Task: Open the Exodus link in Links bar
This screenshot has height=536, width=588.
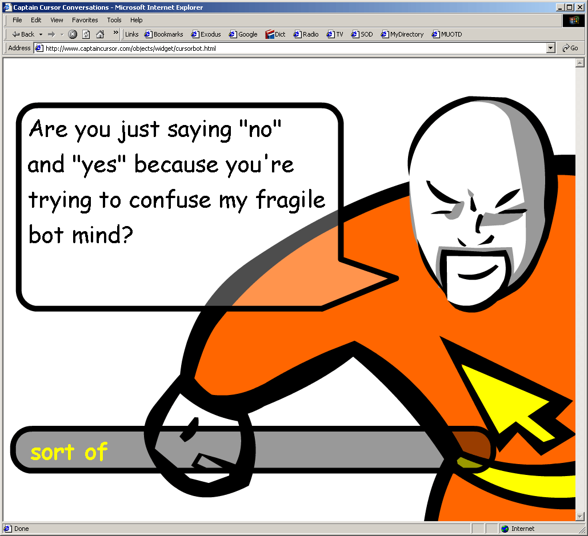Action: [206, 34]
